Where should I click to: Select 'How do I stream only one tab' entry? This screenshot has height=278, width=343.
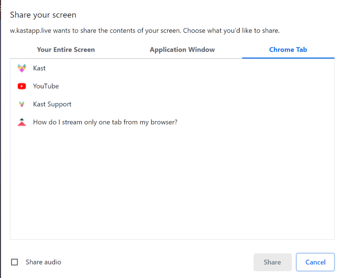click(105, 122)
